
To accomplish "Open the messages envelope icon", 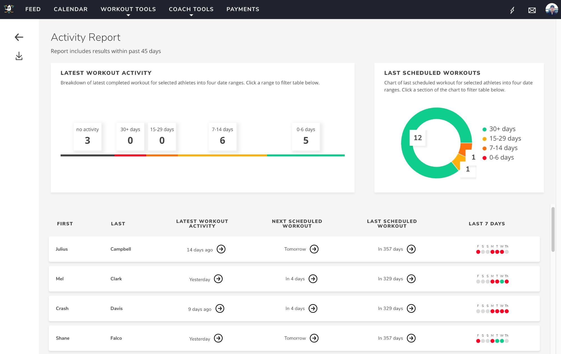I will (x=532, y=10).
